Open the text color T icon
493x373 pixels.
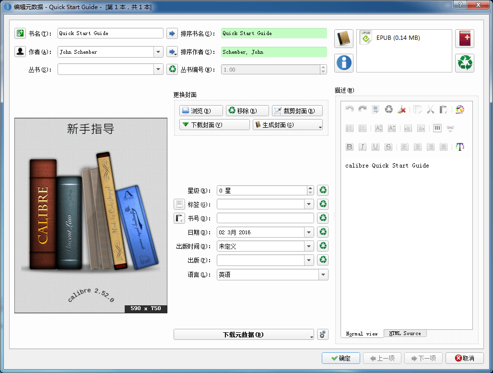coord(460,147)
